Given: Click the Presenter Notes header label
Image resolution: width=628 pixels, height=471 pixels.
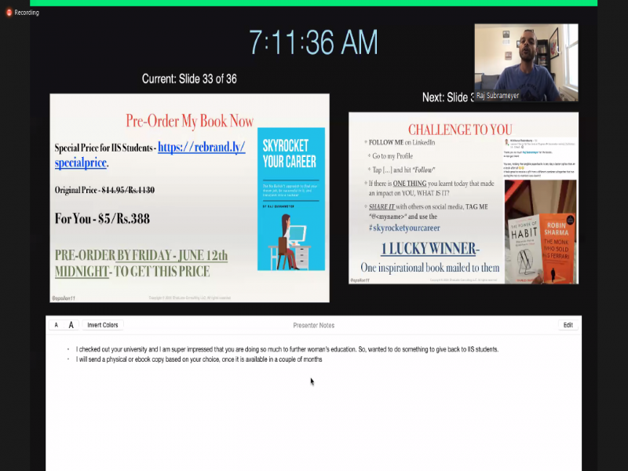Looking at the screenshot, I should (x=313, y=325).
